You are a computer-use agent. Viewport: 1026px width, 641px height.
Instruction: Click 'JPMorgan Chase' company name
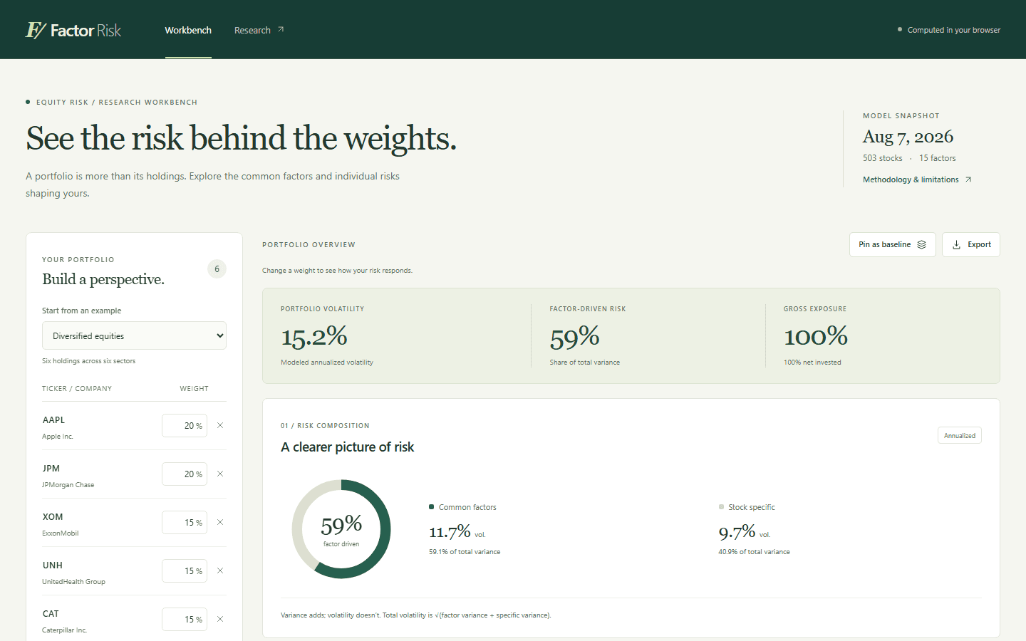68,485
